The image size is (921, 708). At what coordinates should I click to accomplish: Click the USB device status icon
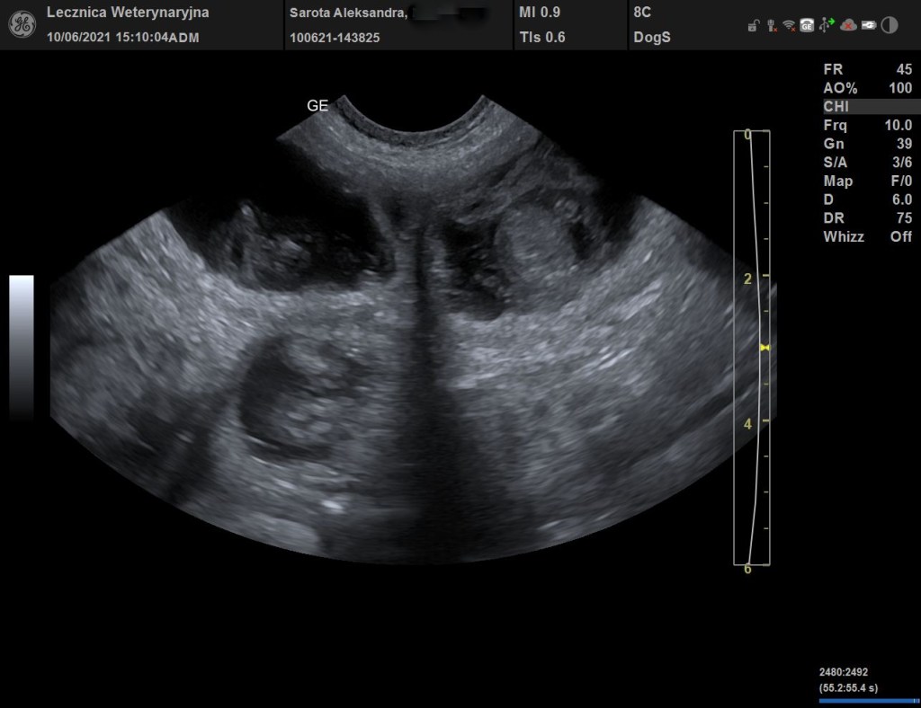(827, 26)
